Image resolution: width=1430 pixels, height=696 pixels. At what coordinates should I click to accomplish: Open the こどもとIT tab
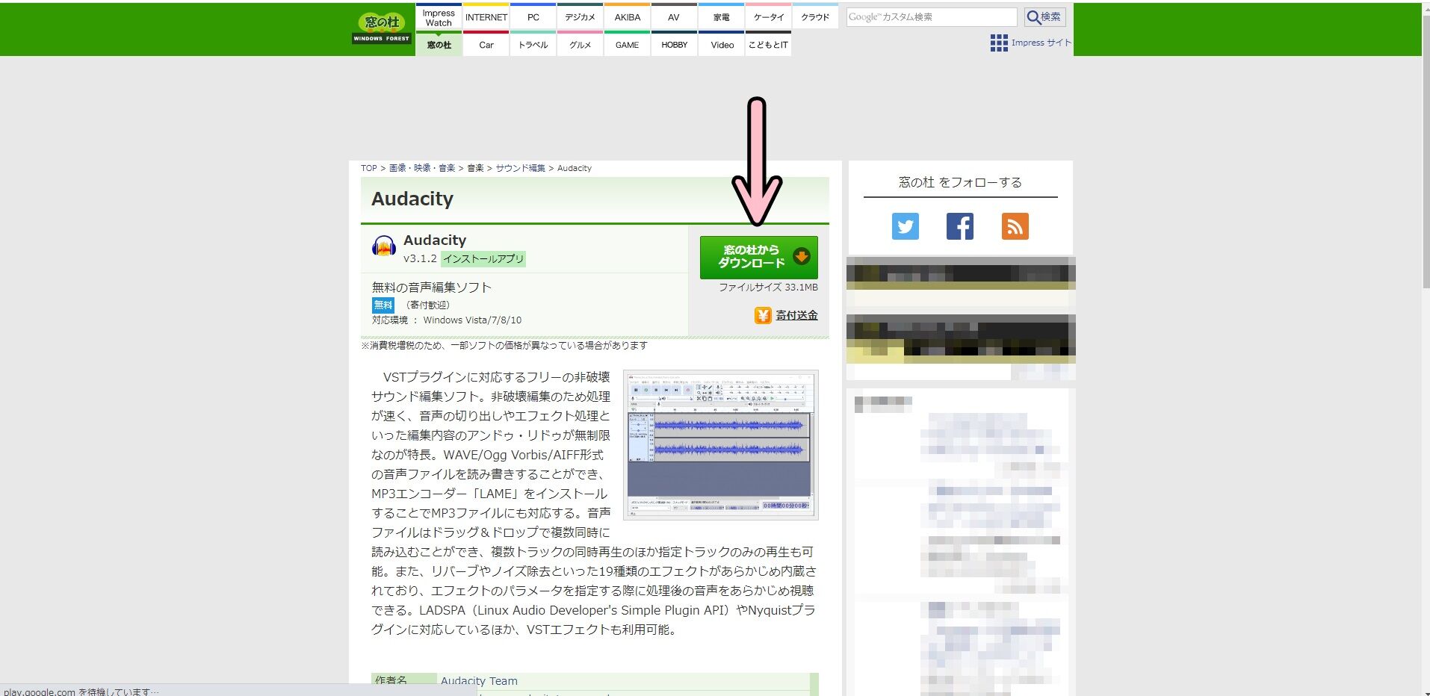pyautogui.click(x=768, y=45)
